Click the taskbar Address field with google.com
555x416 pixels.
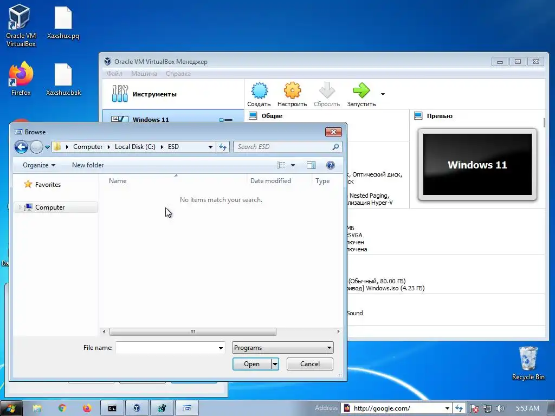[392, 408]
